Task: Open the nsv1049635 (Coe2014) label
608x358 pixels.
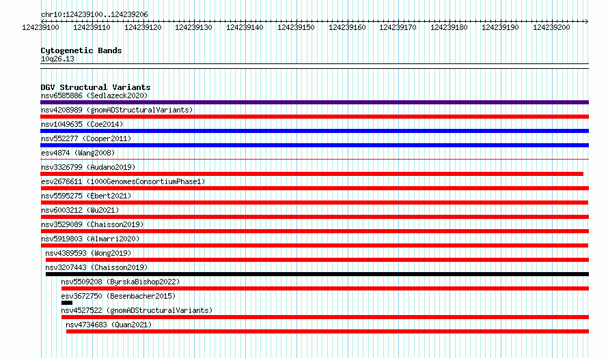Action: click(82, 124)
